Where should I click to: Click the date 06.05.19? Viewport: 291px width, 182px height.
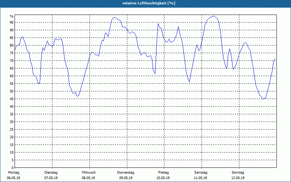click(x=13, y=178)
